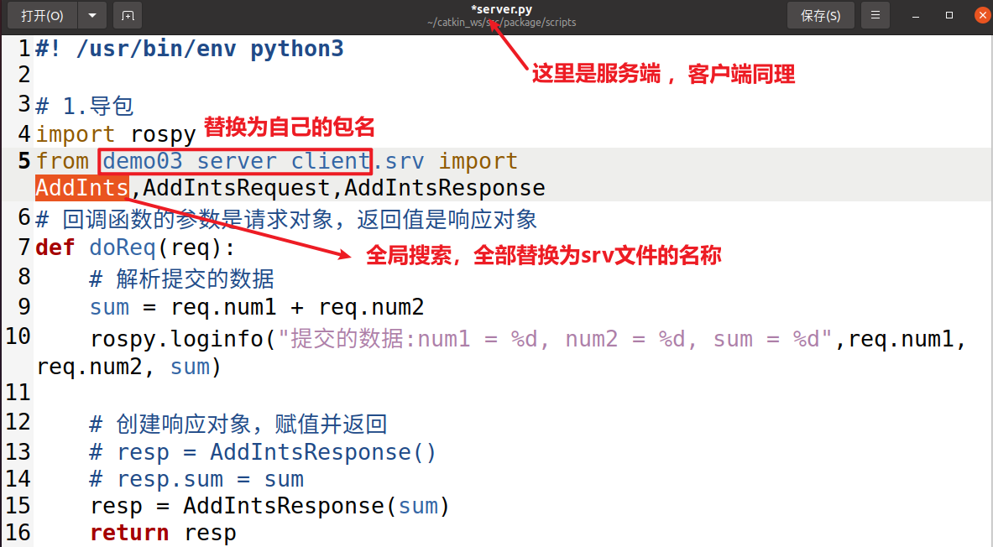This screenshot has height=547, width=993.
Task: Close the server.py window
Action: [x=981, y=15]
